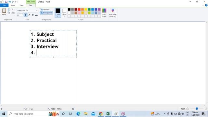Switch to the Home tab
Screen dimensions: 208x117
(x=13, y=5)
